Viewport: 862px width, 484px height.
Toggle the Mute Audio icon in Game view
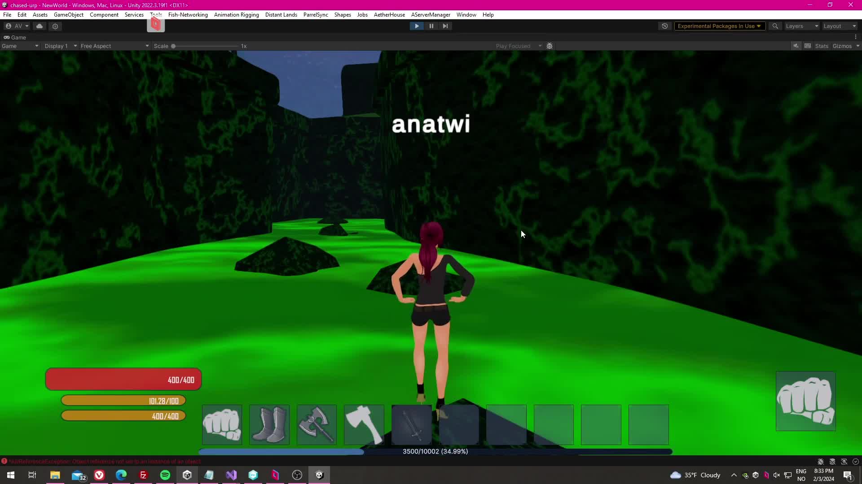pyautogui.click(x=796, y=46)
